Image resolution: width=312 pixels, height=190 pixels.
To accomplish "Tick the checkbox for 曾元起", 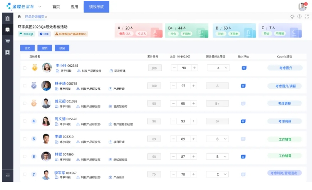I will point(25,103).
